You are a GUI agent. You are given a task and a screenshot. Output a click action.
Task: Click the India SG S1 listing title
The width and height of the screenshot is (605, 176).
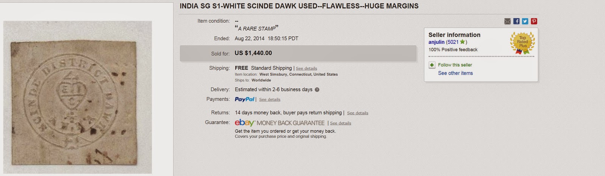point(299,6)
